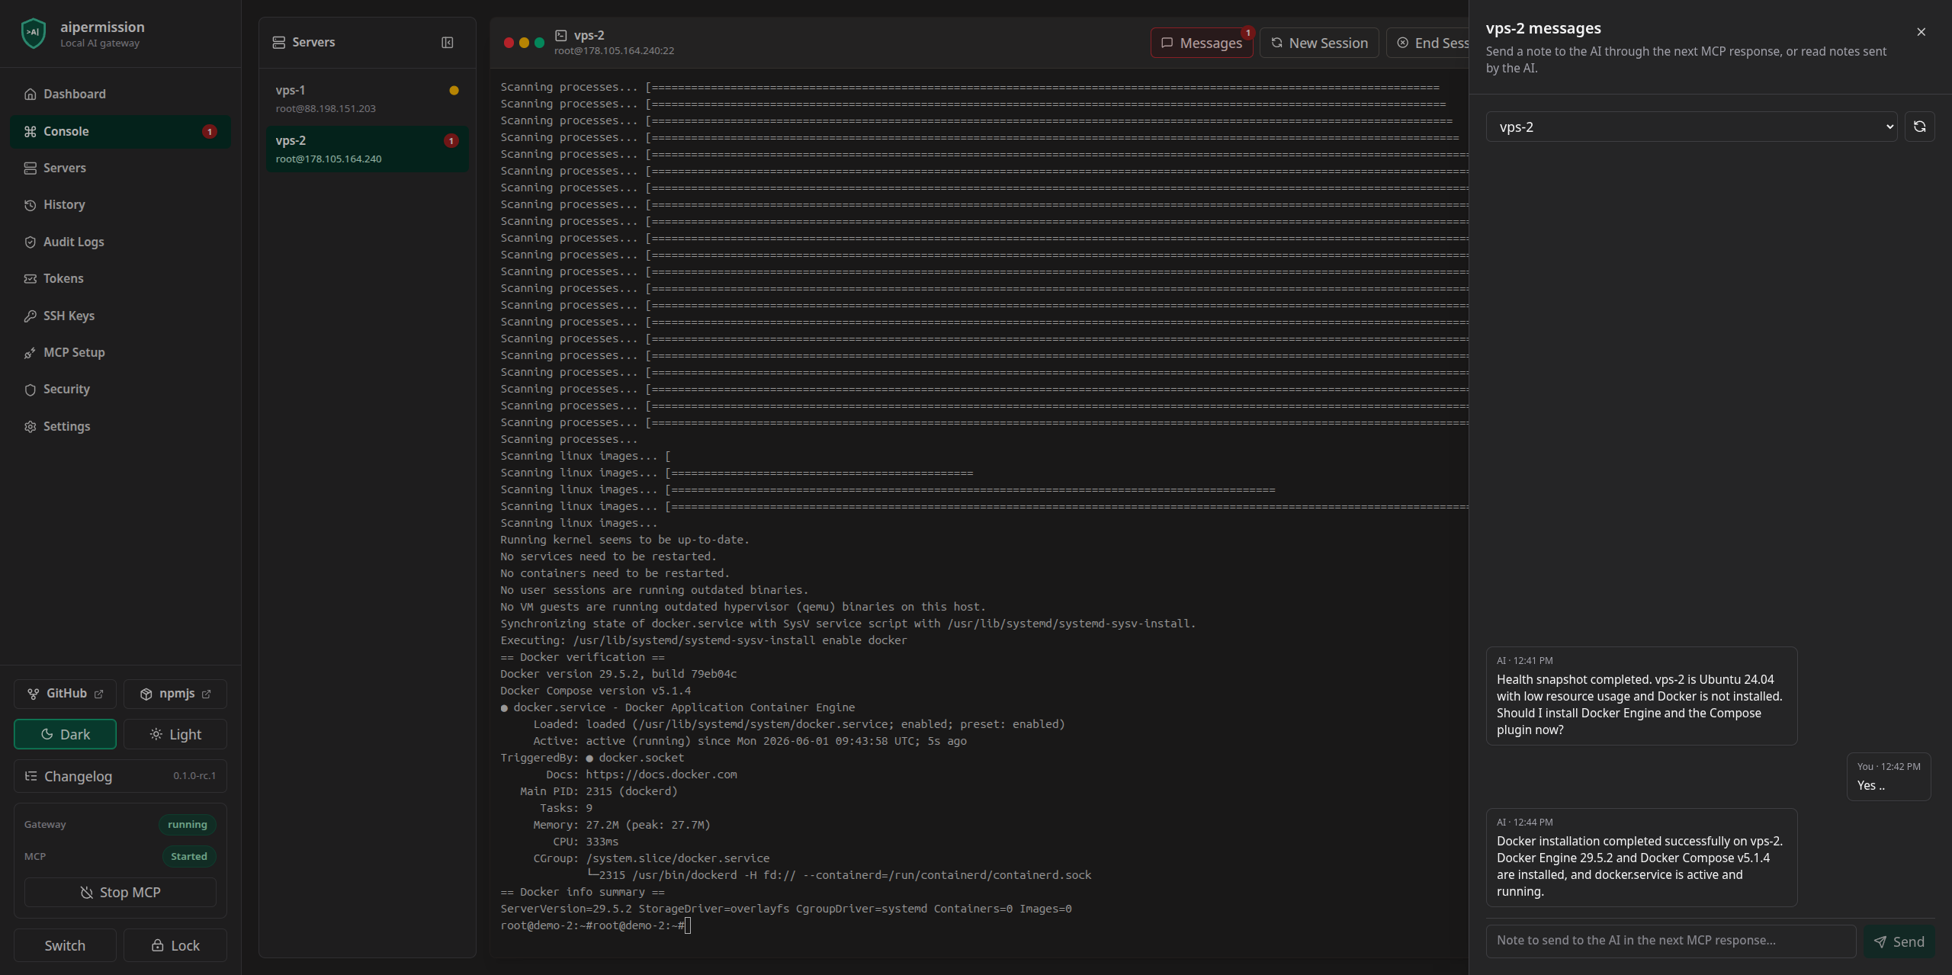Click the SSH Keys key icon

pos(30,316)
